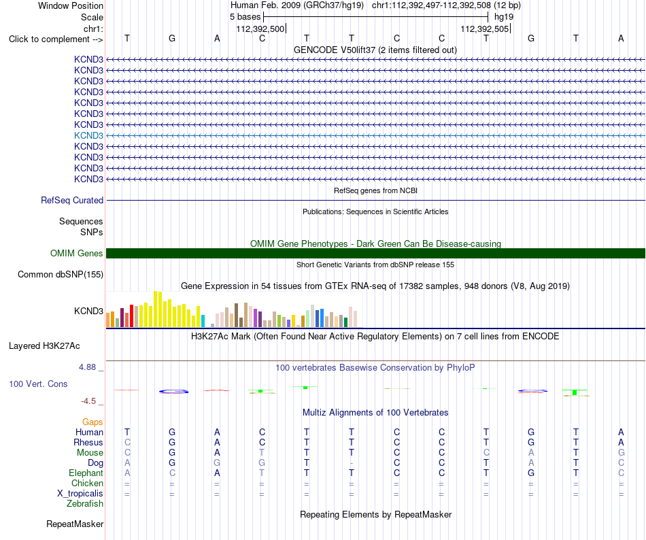Image resolution: width=646 pixels, height=540 pixels.
Task: Select the Human species label in Multiz alignment
Action: coord(89,432)
